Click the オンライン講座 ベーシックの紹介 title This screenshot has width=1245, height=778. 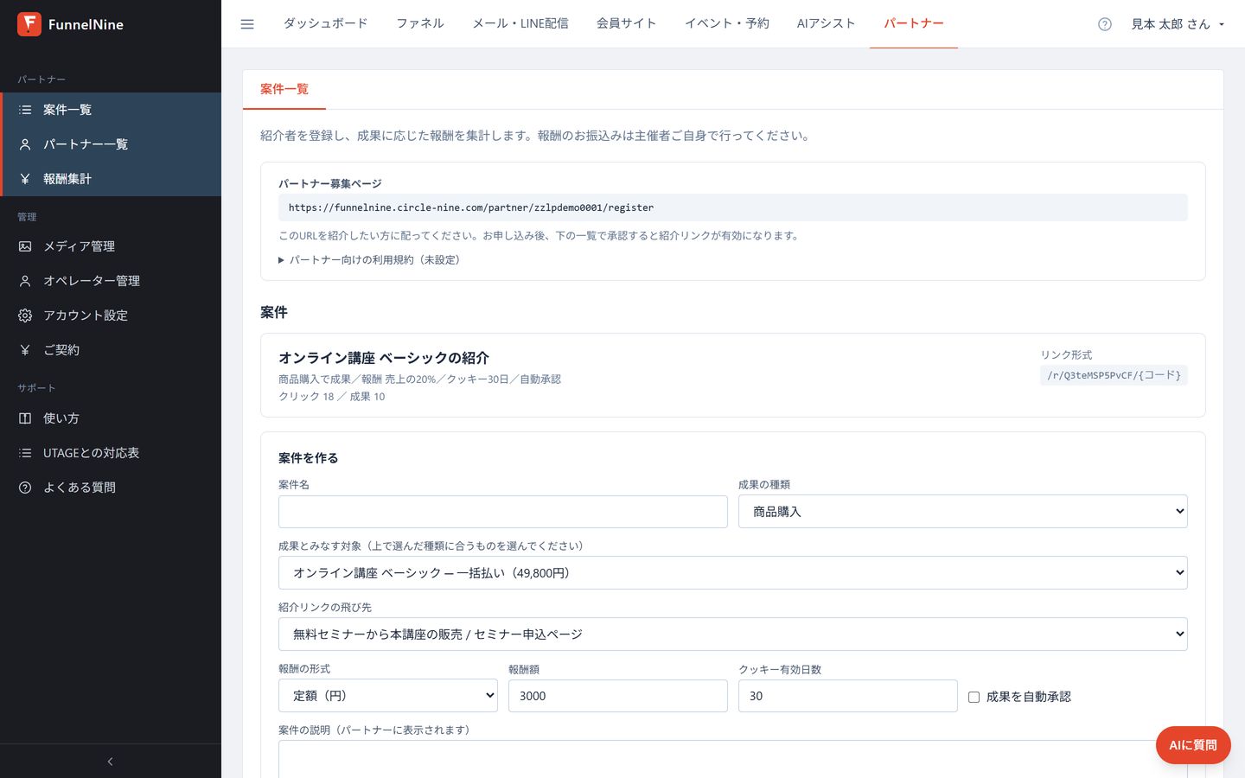384,358
